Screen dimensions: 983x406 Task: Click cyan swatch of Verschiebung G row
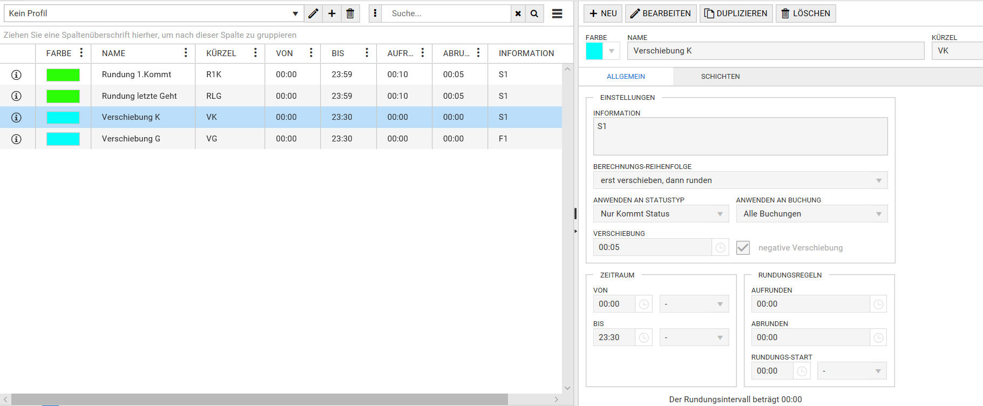pyautogui.click(x=63, y=139)
